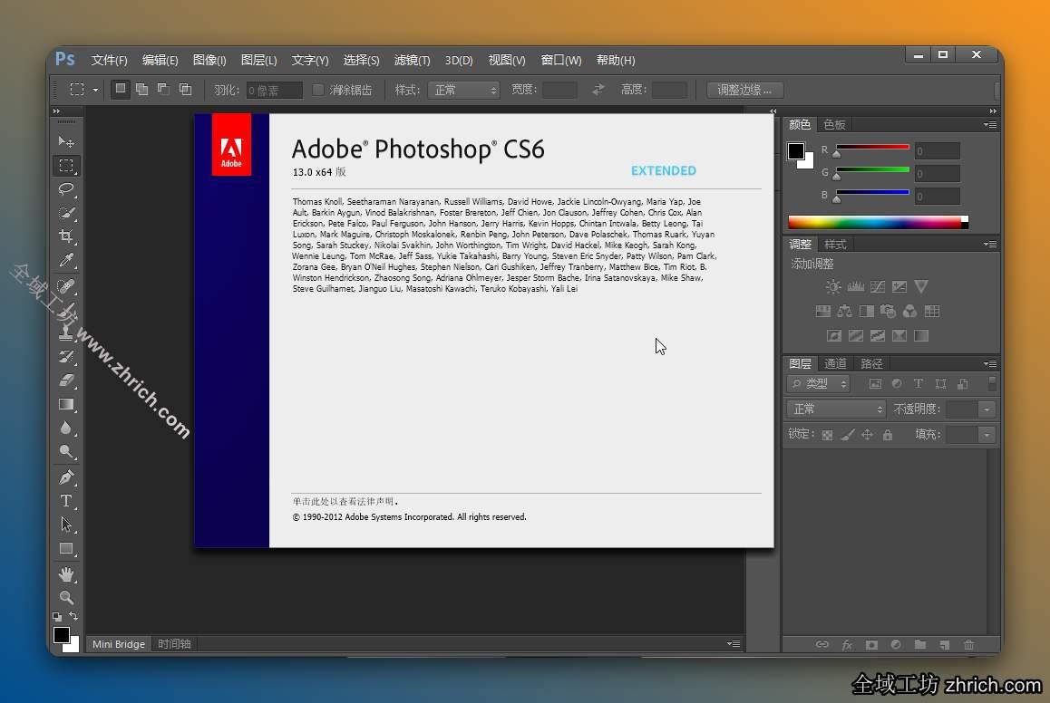Screen dimensions: 1050x703
Task: Select the Blur tool
Action: 66,429
